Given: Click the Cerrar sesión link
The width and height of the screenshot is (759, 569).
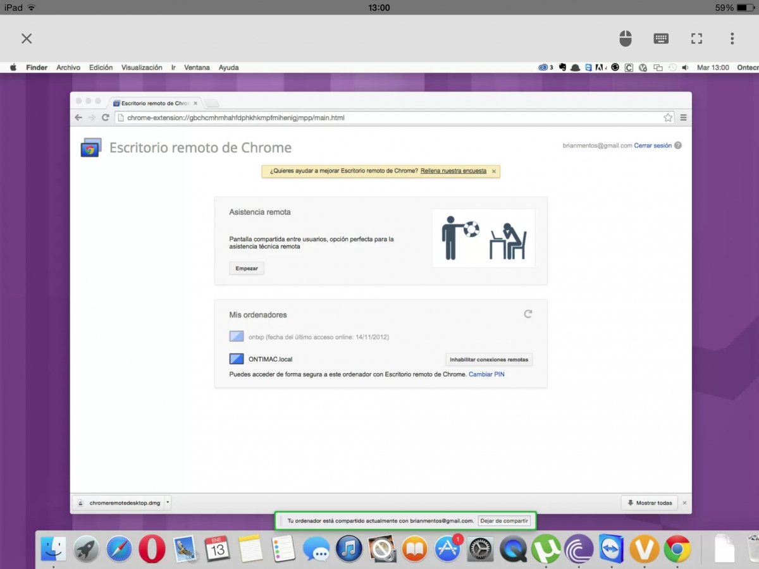Looking at the screenshot, I should pos(653,145).
